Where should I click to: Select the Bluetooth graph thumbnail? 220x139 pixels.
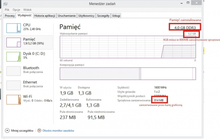[13, 71]
